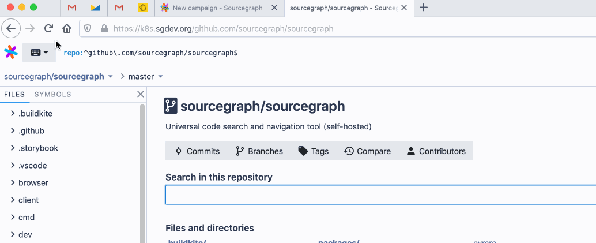Select the browser folder name
The image size is (596, 243).
[33, 183]
